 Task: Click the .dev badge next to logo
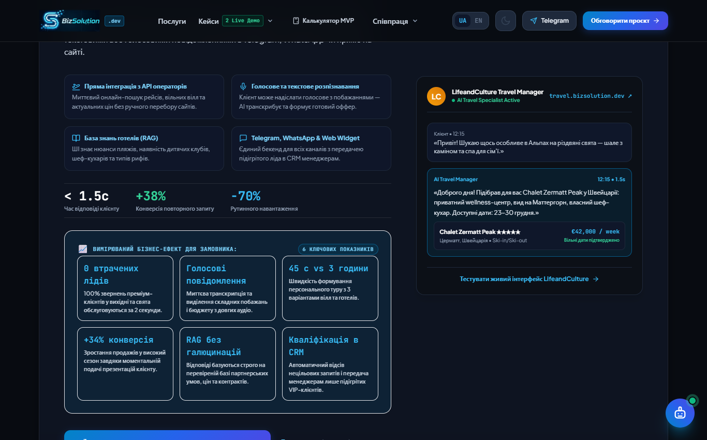(114, 21)
